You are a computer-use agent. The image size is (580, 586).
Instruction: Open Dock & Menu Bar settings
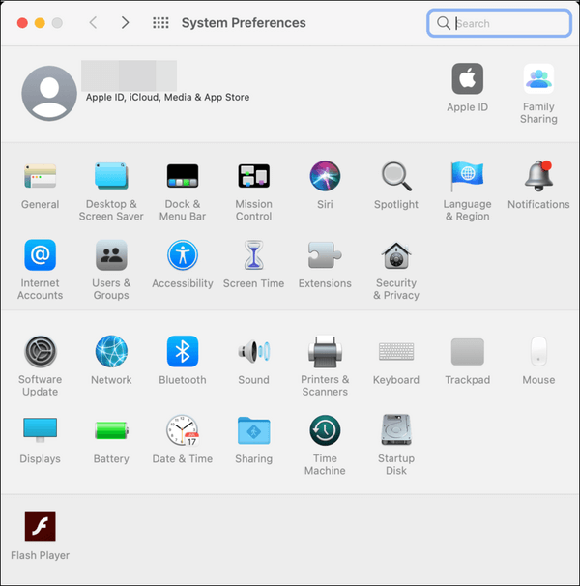coord(183,177)
